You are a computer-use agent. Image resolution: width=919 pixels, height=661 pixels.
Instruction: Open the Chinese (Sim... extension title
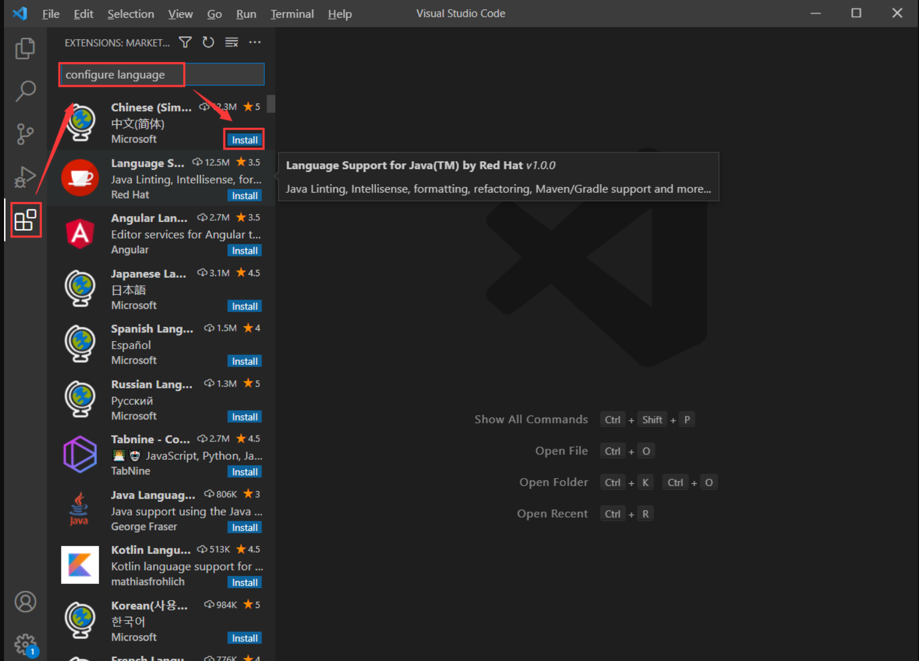click(151, 108)
